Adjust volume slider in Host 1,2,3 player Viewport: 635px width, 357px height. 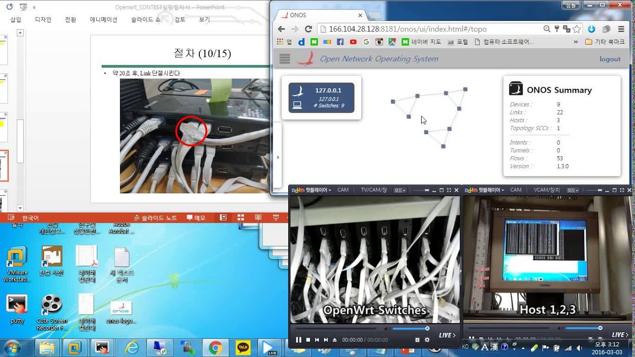coord(584,328)
